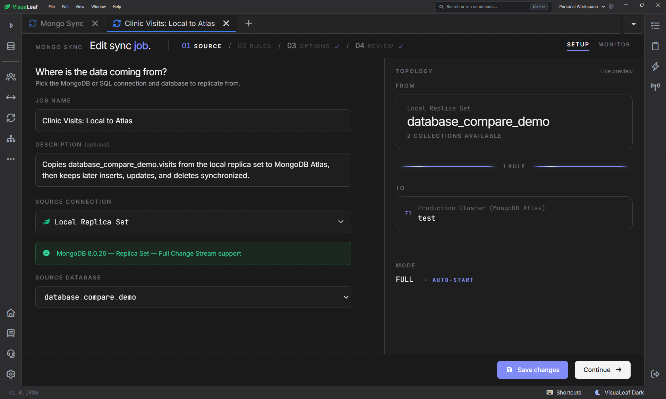The height and width of the screenshot is (399, 666).
Task: Click the 2 COLLECTIONS AVAILABLE text
Action: 454,136
